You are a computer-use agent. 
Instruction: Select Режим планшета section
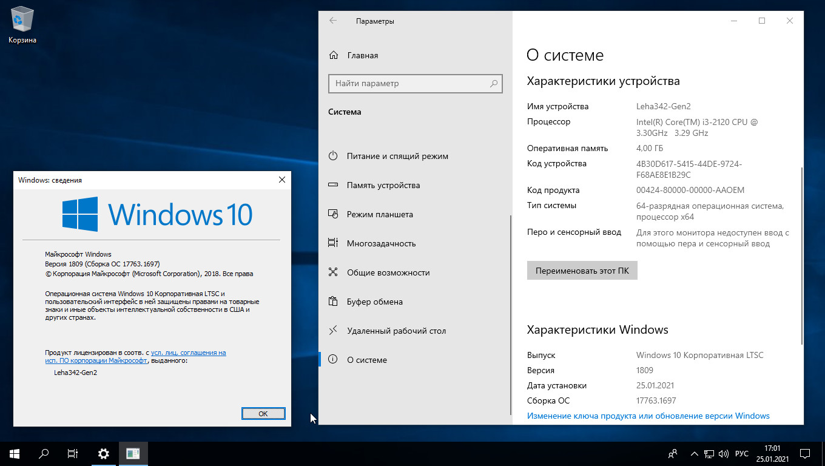coord(380,214)
